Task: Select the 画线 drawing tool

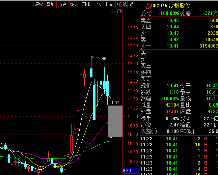Action: pos(86,4)
